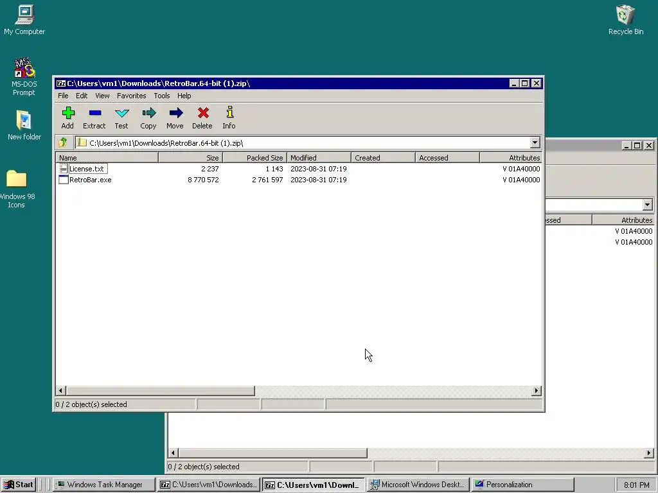Screen dimensions: 658x493
Task: Select the New folder desktop icon
Action: tap(24, 125)
